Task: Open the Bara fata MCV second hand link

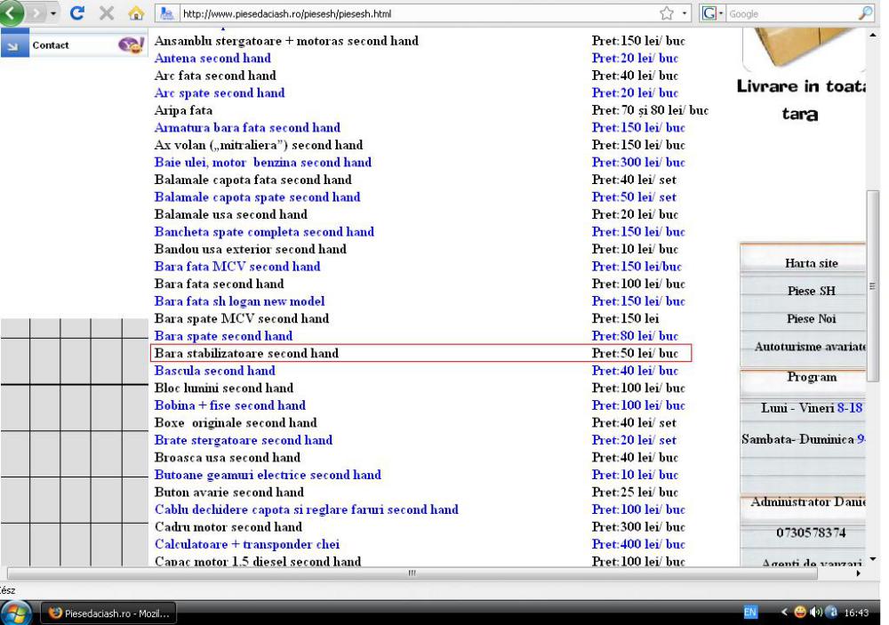Action: tap(237, 267)
